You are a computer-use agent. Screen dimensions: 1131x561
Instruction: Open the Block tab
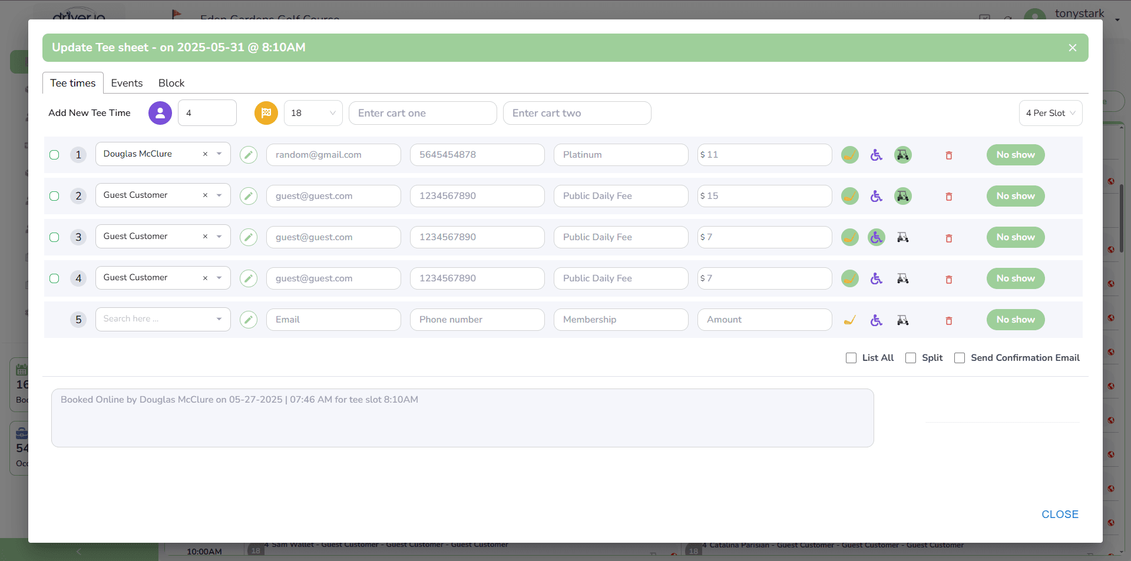tap(171, 83)
